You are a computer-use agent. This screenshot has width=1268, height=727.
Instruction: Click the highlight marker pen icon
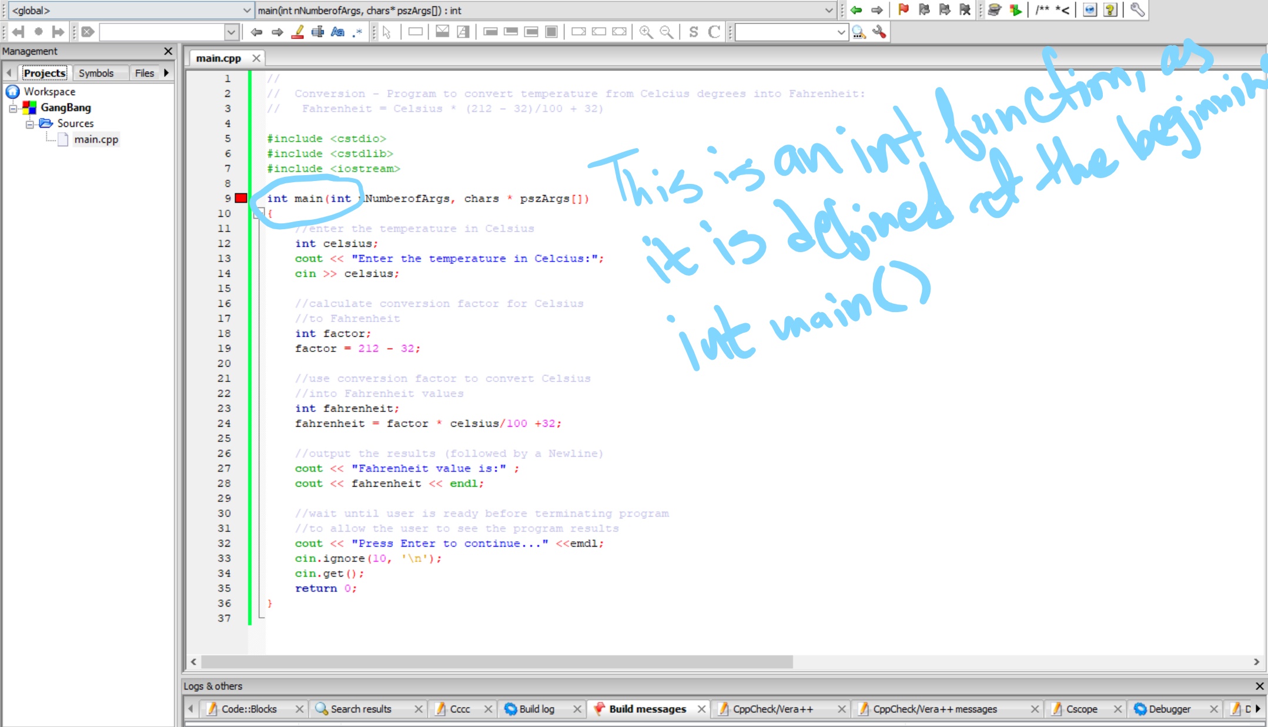pos(298,32)
